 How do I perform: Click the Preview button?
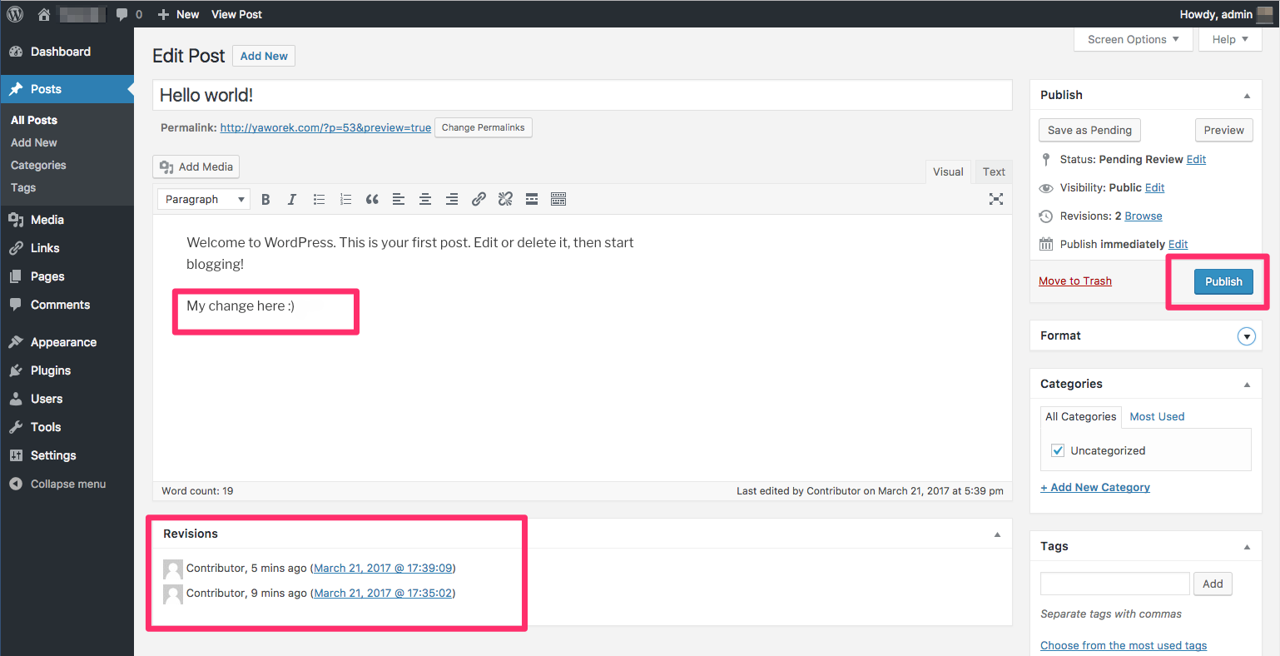pos(1223,130)
